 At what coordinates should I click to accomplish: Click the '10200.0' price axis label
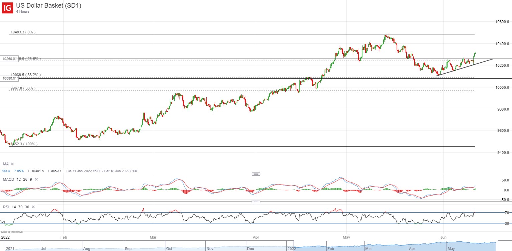tap(502, 65)
